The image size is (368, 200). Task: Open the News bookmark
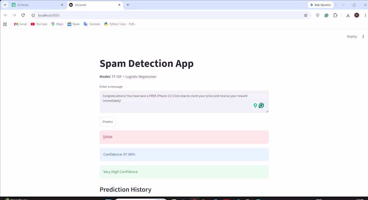tap(74, 24)
